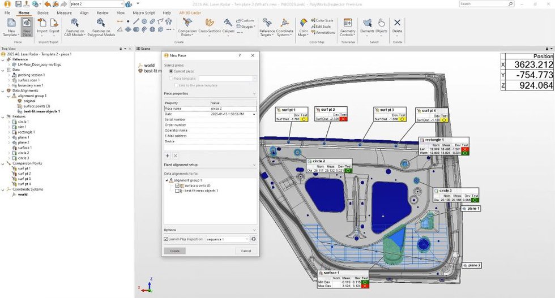Open the Cross-Sections tool
Viewport: 555px width, 298px height.
tap(210, 27)
